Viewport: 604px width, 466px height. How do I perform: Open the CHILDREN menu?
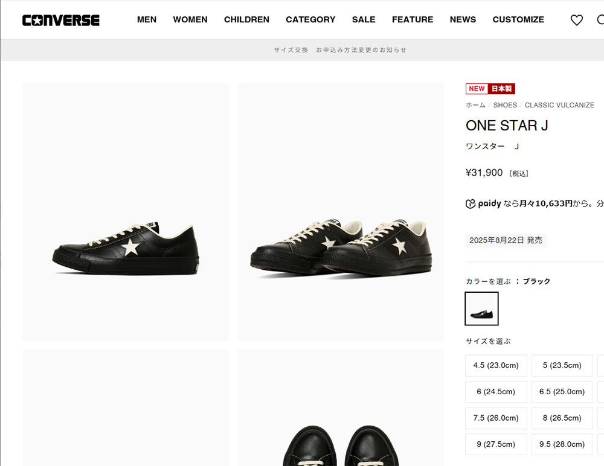246,20
